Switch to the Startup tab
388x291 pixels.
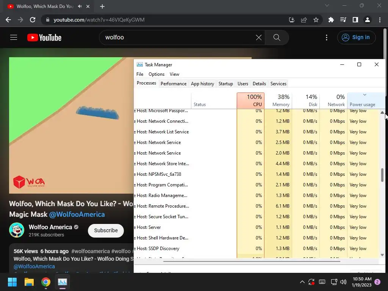pyautogui.click(x=226, y=84)
